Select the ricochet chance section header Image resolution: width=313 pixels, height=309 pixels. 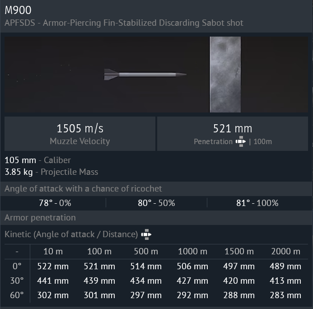click(83, 188)
